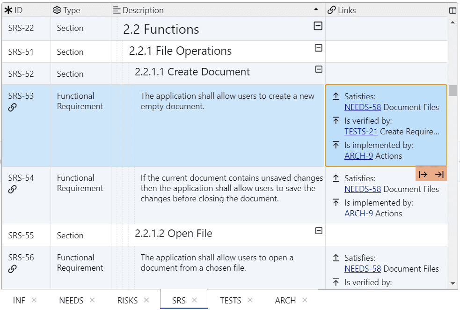Click the link icon under SRS-56
The image size is (460, 310).
(x=13, y=269)
